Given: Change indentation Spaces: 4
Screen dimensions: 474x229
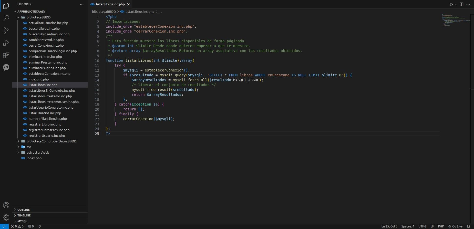Looking at the screenshot, I should pyautogui.click(x=408, y=226).
